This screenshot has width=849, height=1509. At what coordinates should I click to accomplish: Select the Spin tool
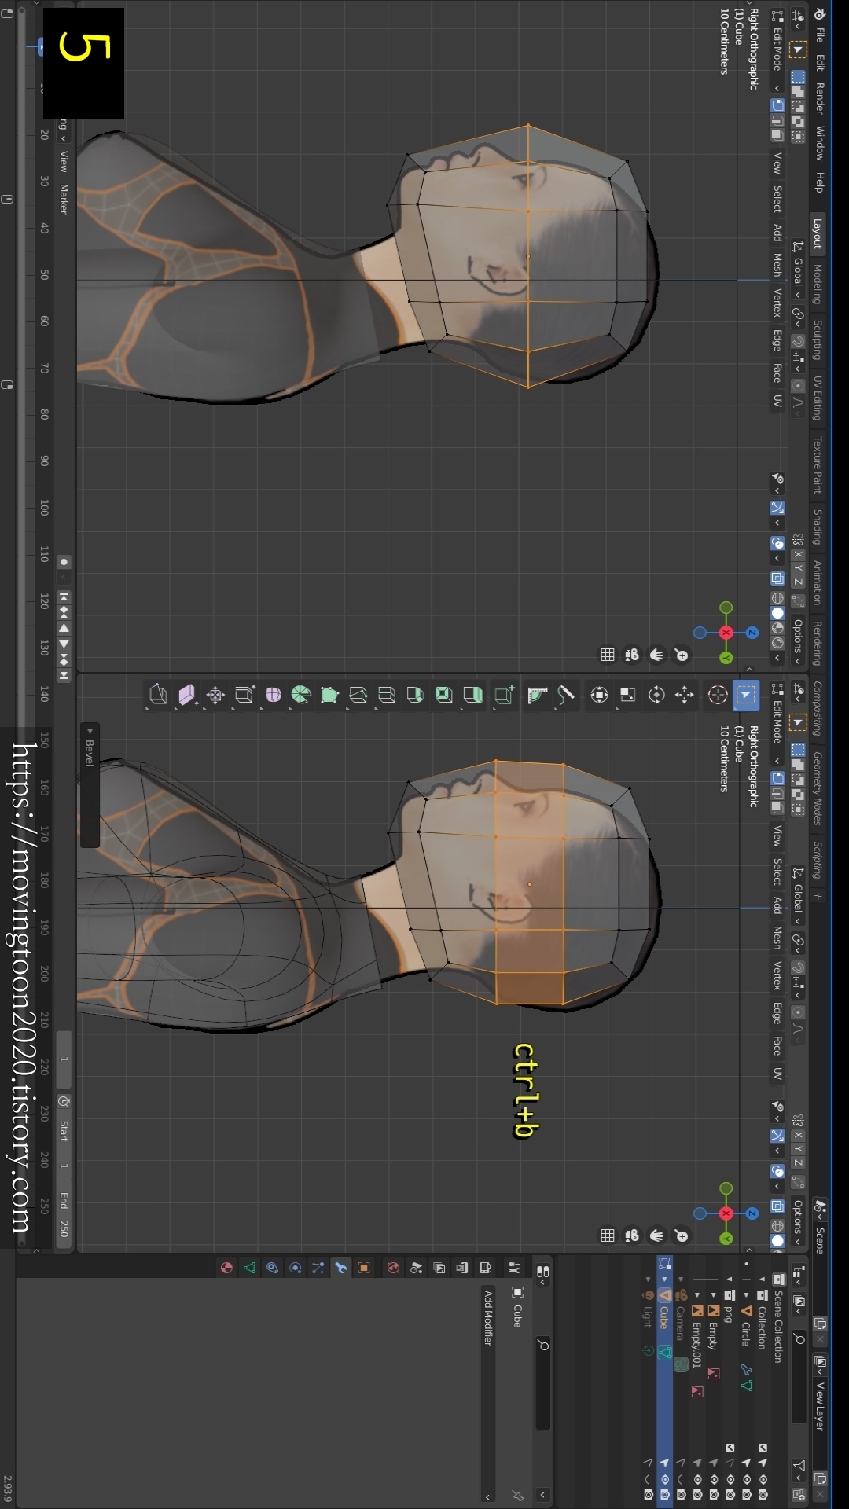click(301, 695)
